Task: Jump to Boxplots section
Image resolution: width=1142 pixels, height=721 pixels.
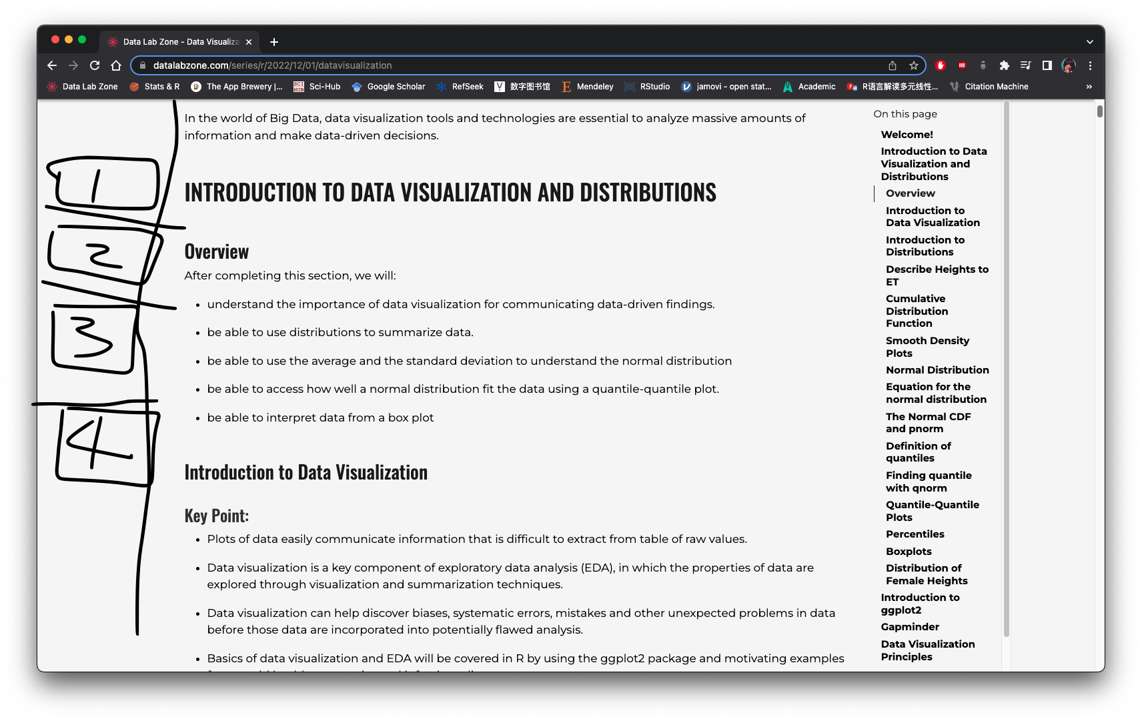Action: tap(909, 552)
